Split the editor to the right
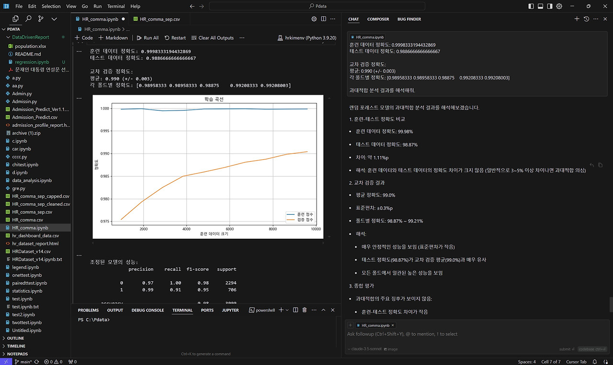613x365 pixels. (324, 19)
